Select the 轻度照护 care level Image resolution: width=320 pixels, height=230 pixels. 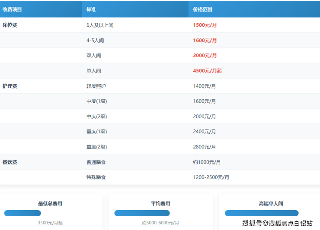(x=96, y=86)
